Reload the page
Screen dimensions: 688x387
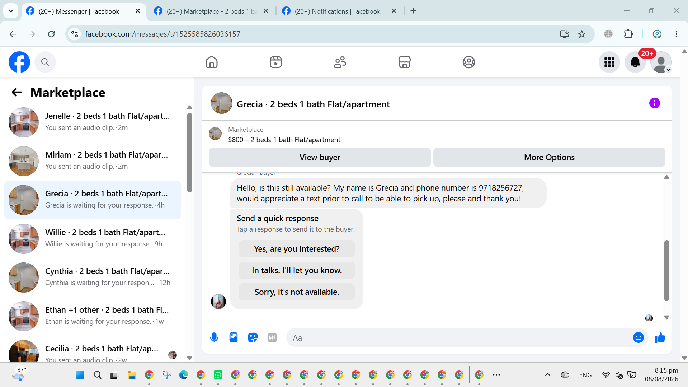(x=51, y=34)
